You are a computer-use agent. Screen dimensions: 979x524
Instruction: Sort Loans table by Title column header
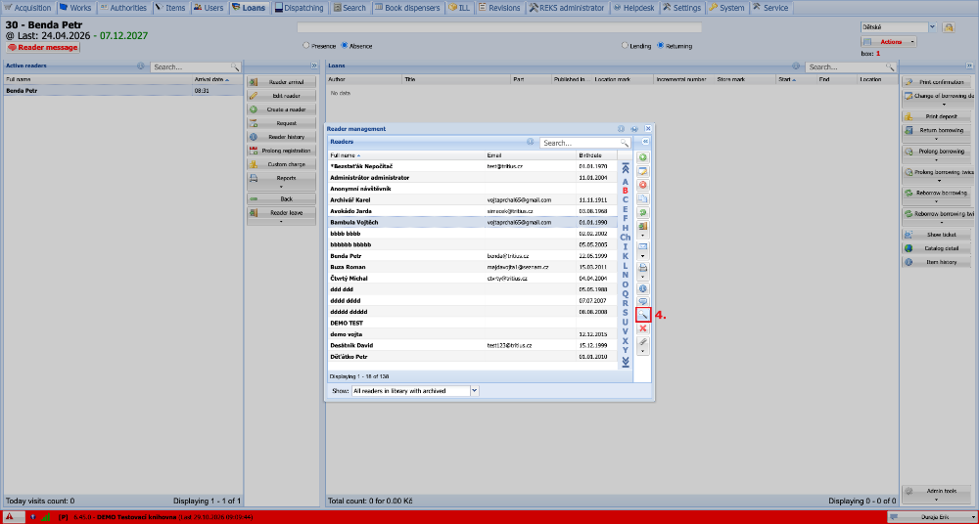pyautogui.click(x=456, y=80)
